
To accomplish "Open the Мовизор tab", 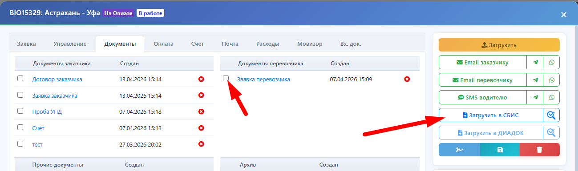I will click(310, 44).
